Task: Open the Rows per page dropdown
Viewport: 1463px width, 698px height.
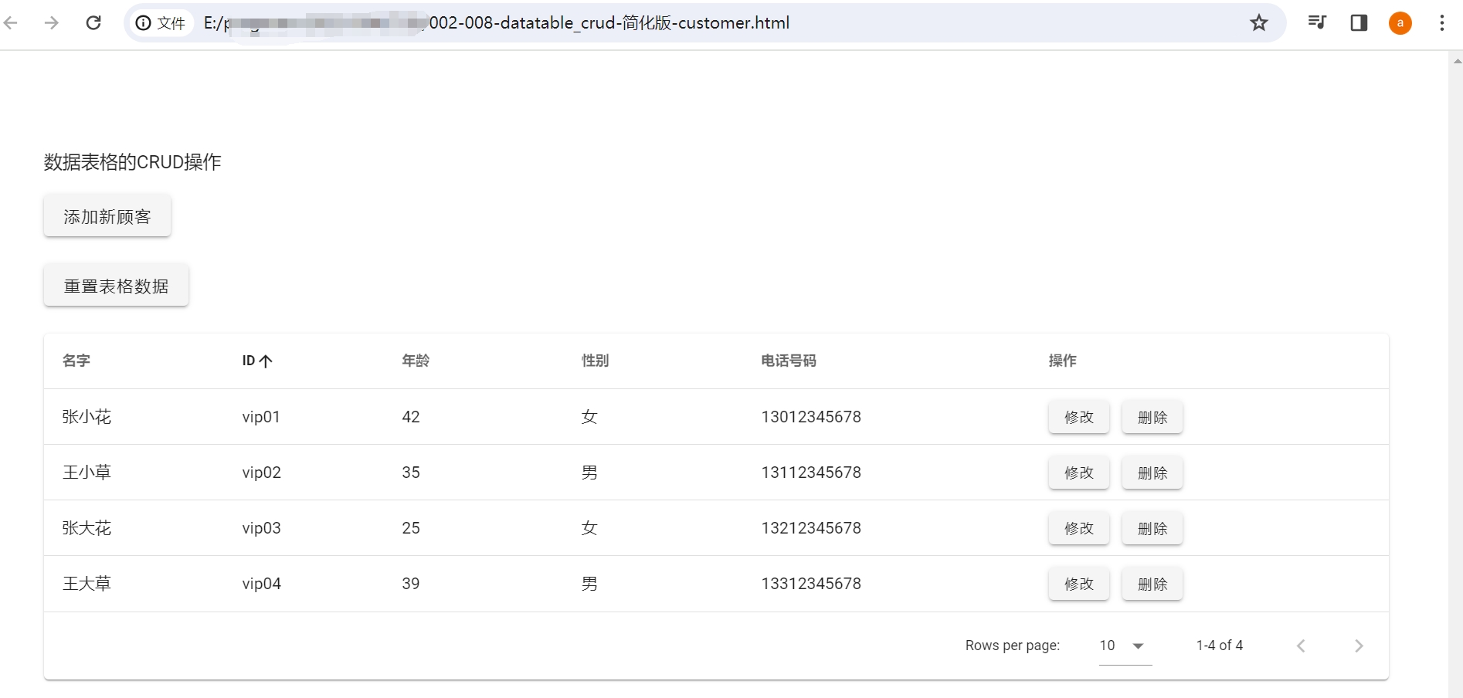Action: [1120, 645]
